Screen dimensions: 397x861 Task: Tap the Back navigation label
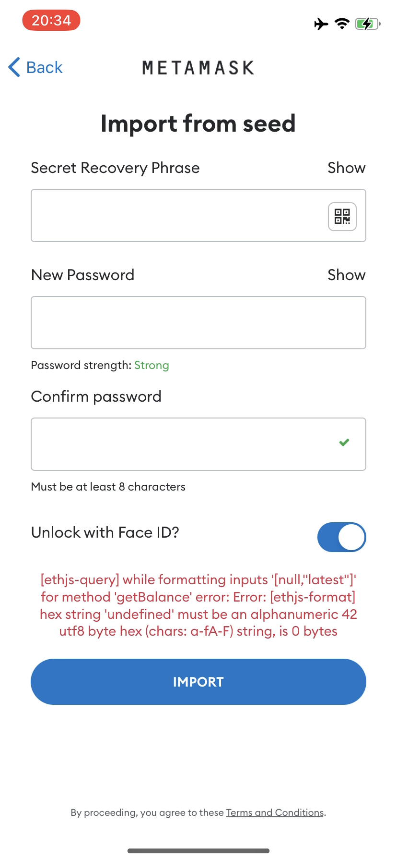point(44,67)
